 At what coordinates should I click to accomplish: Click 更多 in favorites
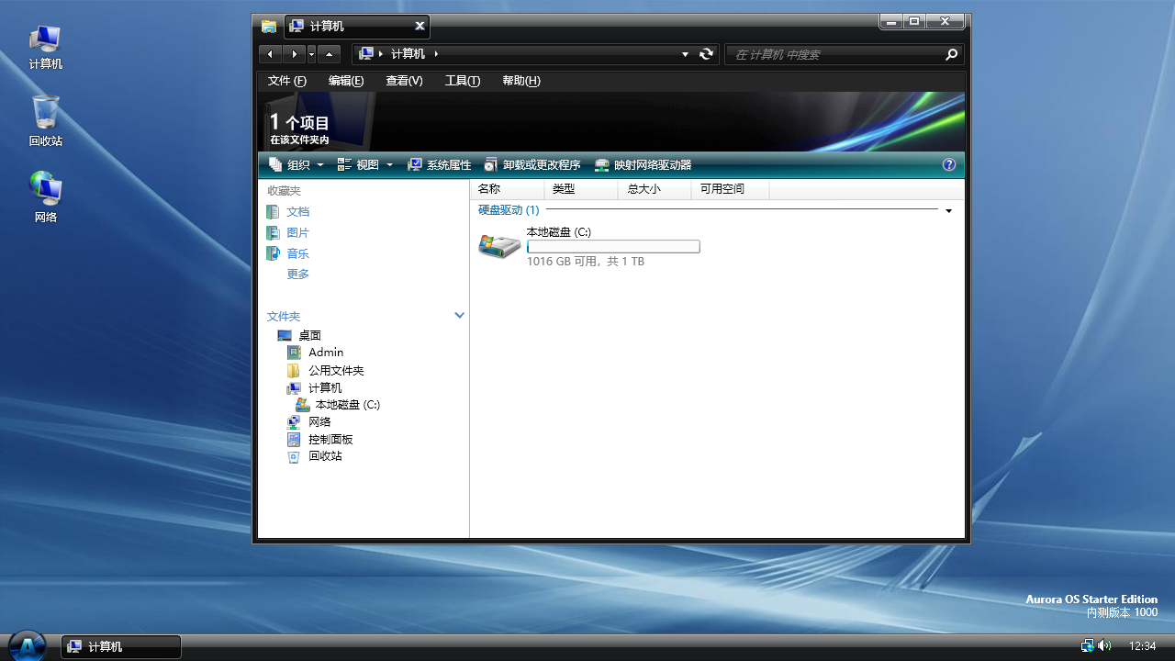297,274
